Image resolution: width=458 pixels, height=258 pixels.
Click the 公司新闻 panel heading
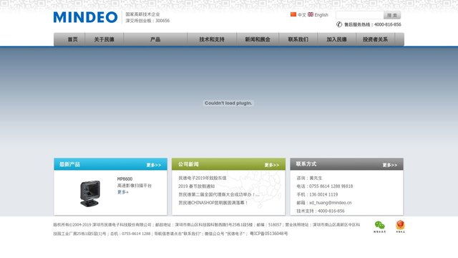188,164
